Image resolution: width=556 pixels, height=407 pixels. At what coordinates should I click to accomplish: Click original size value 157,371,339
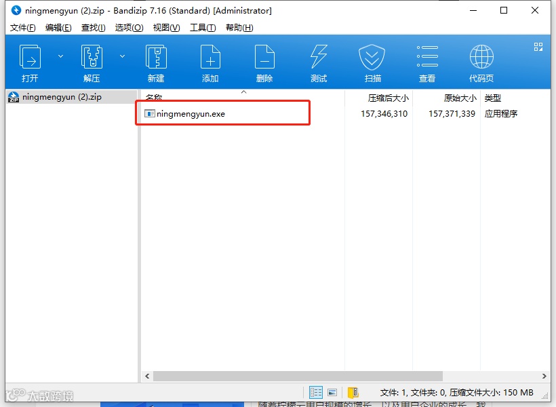click(x=452, y=113)
